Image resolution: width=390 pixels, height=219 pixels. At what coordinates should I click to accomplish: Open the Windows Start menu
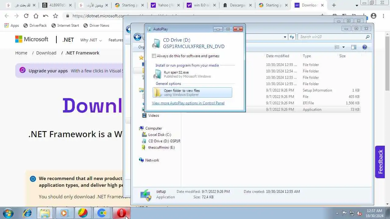(x=8, y=213)
